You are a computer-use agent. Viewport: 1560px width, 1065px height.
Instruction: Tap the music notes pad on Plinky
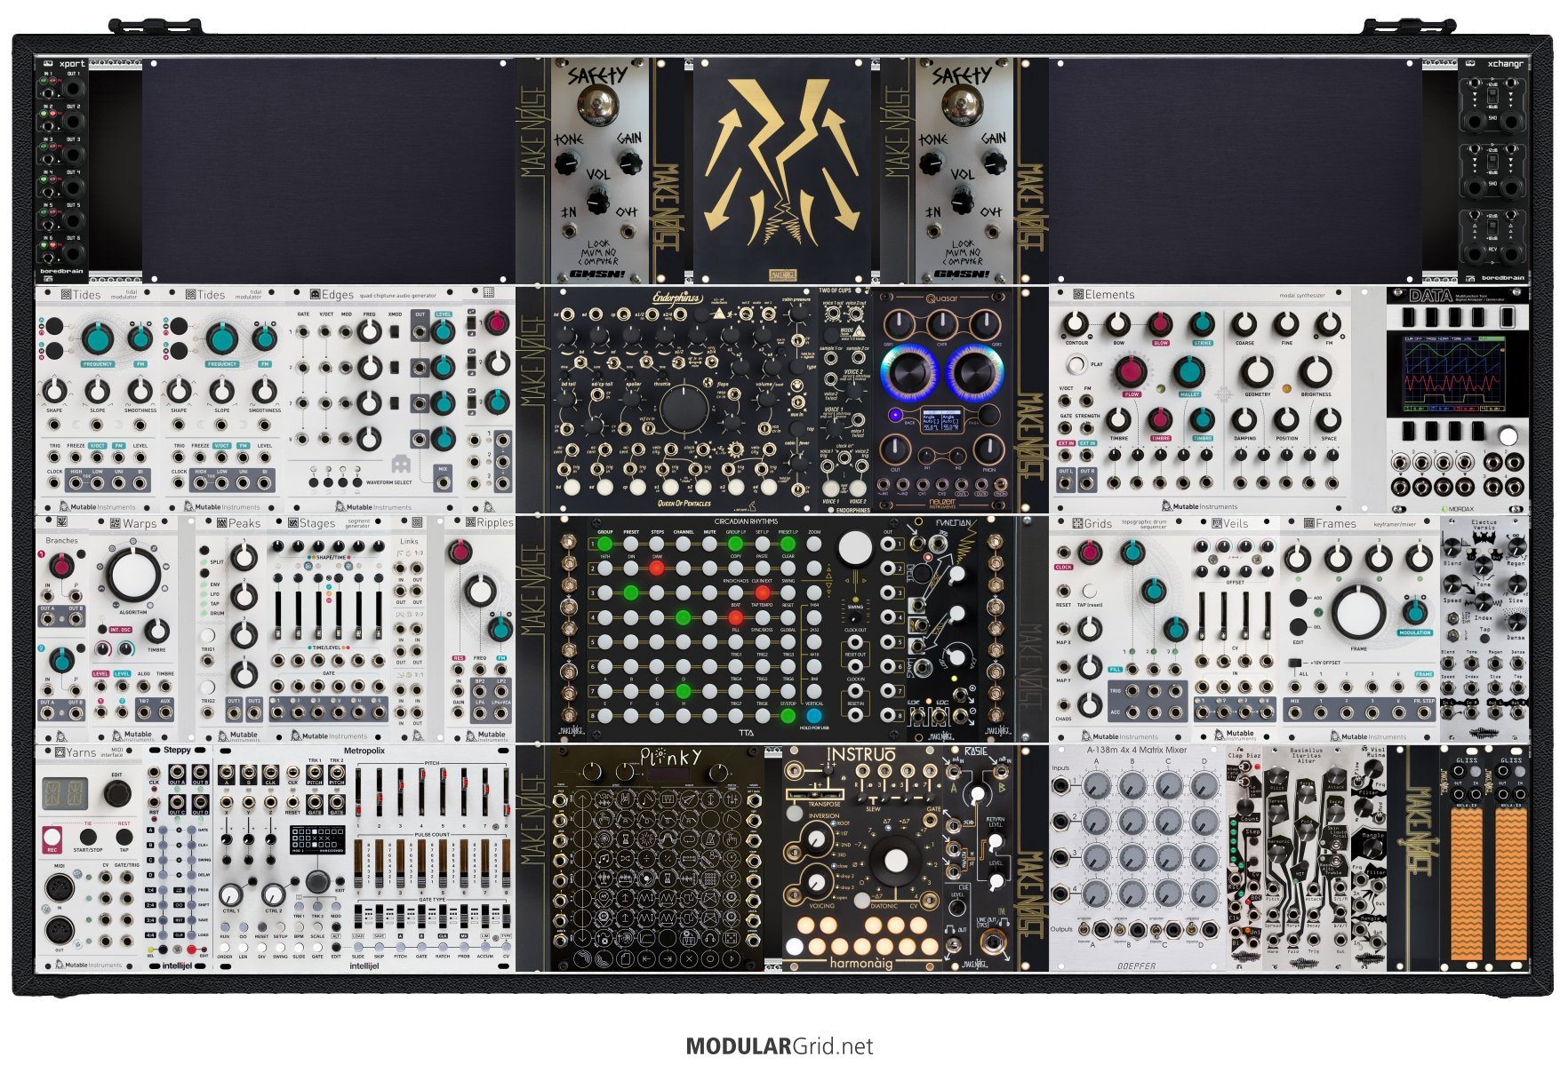602,859
